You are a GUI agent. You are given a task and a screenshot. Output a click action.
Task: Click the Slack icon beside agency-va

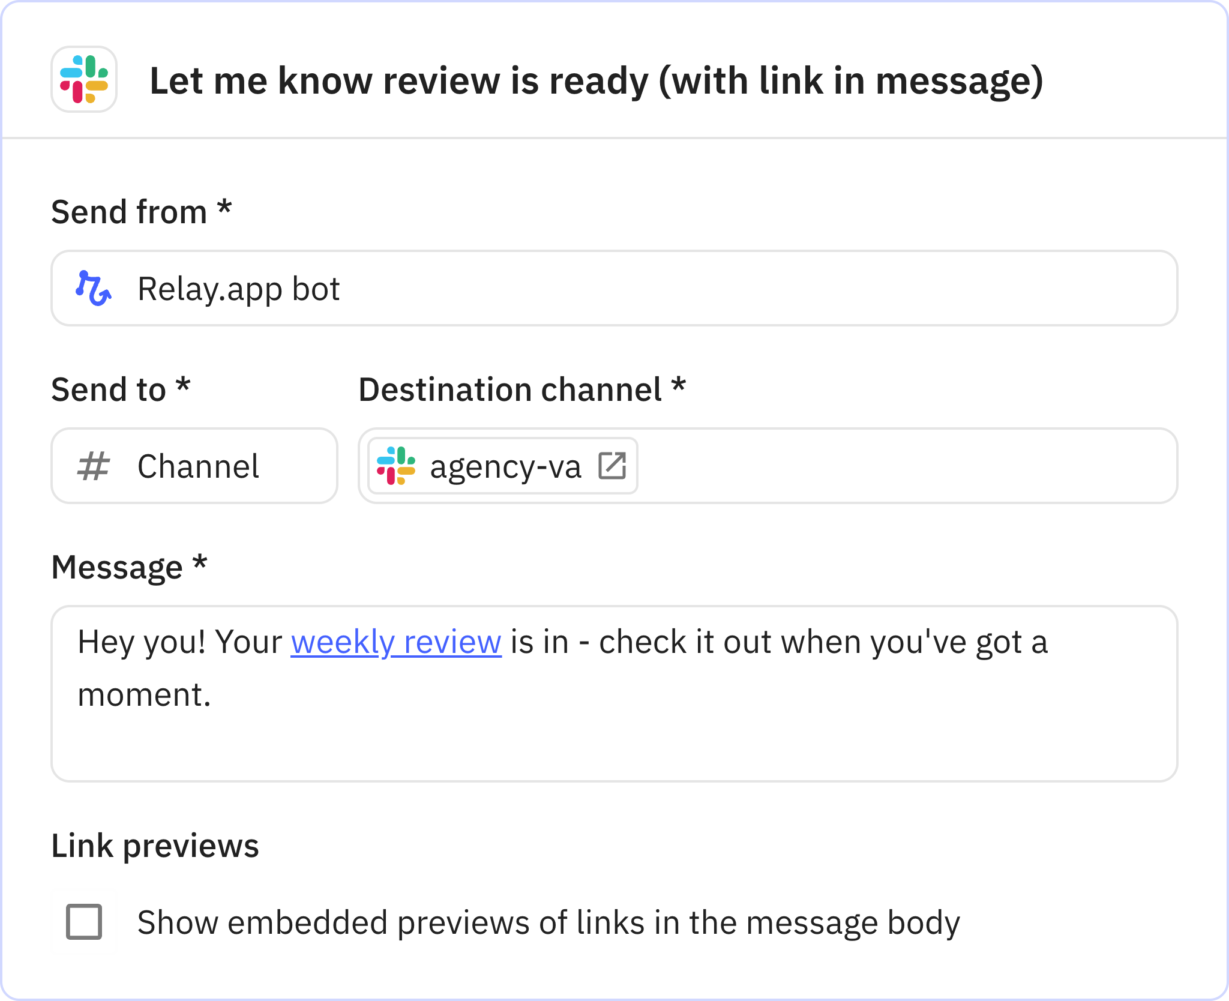click(x=397, y=466)
